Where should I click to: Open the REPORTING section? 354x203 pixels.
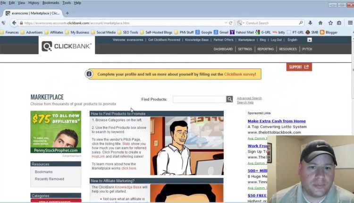click(x=265, y=49)
